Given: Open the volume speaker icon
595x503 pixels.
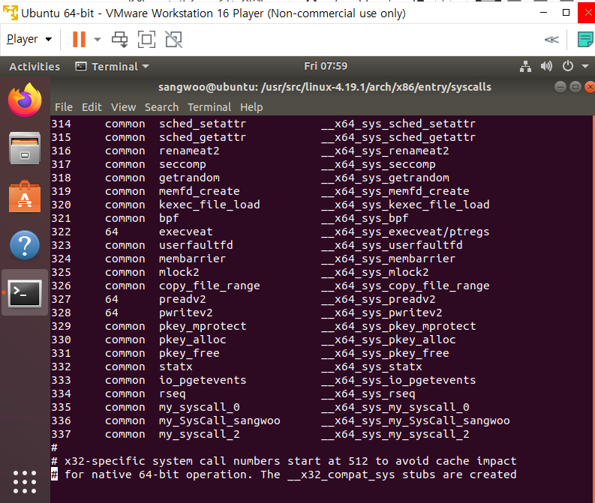Looking at the screenshot, I should 546,66.
